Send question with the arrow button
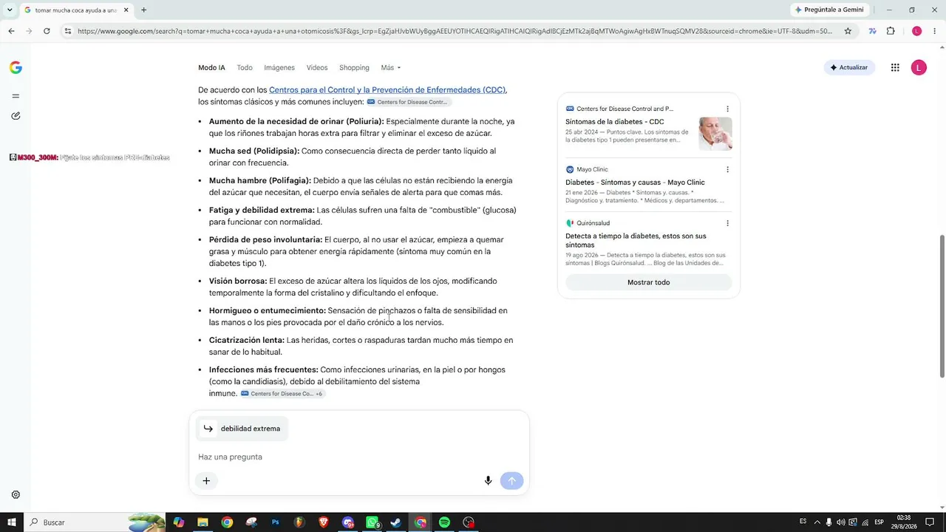The width and height of the screenshot is (946, 532). 511,481
